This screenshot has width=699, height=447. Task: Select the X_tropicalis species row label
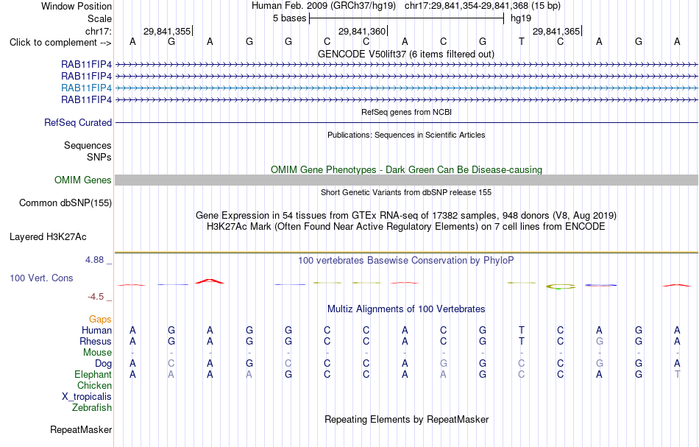point(87,397)
